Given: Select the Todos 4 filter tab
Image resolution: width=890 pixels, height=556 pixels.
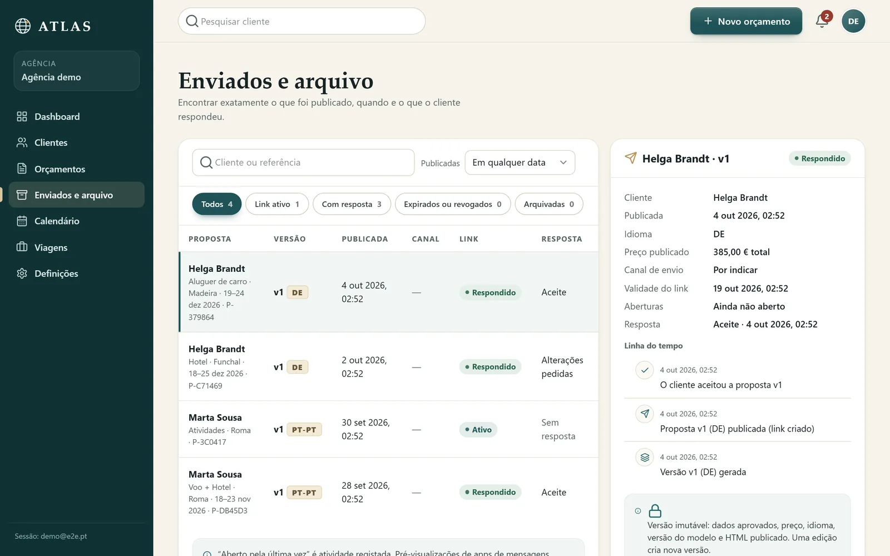Looking at the screenshot, I should [x=217, y=204].
